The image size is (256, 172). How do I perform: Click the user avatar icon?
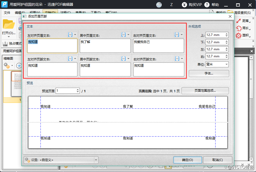[x=159, y=5]
